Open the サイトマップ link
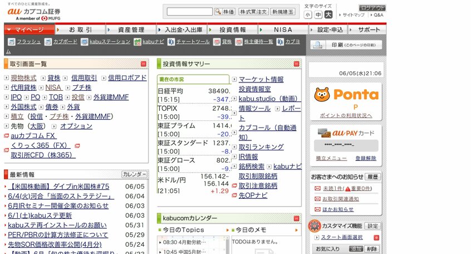This screenshot has width=471, height=254. (x=354, y=14)
